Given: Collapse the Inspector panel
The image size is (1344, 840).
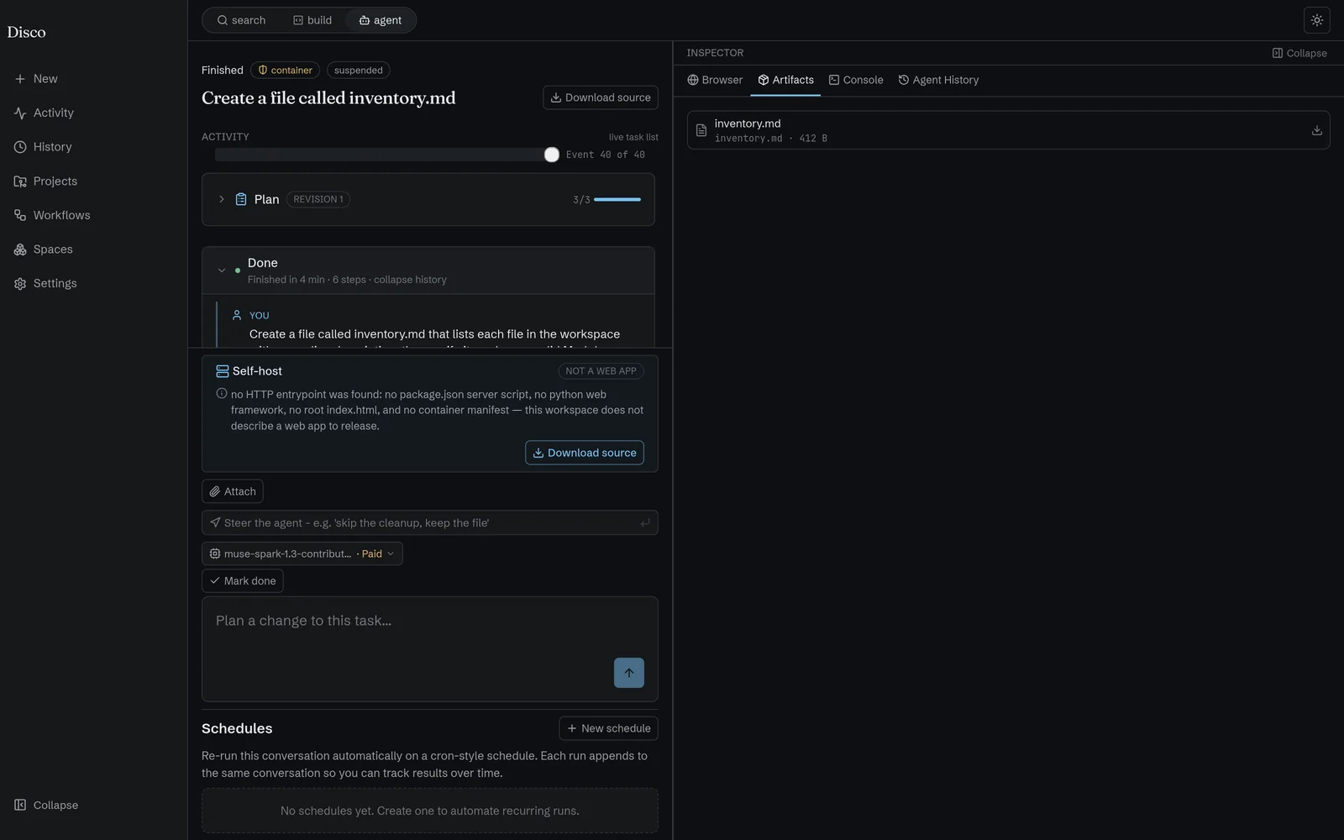Looking at the screenshot, I should point(1299,53).
